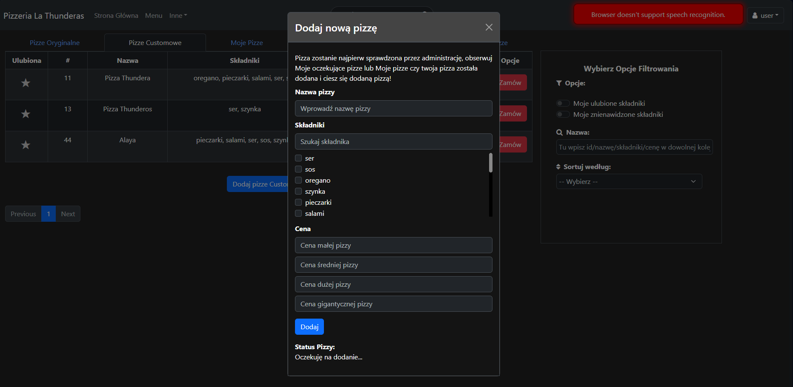Expand the Inne navigation dropdown
793x387 pixels.
[x=178, y=15]
